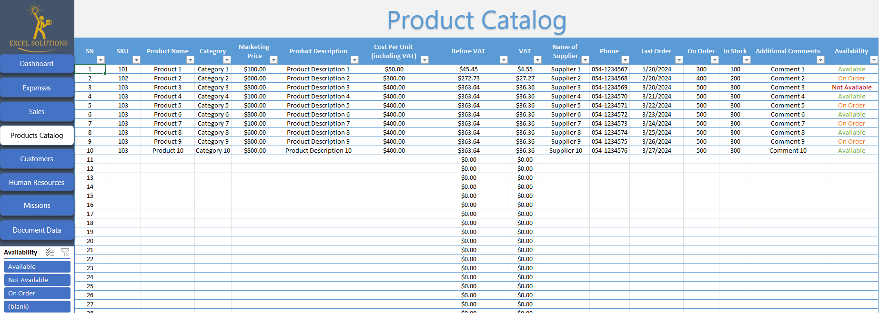Select cell with SN 1

point(90,69)
